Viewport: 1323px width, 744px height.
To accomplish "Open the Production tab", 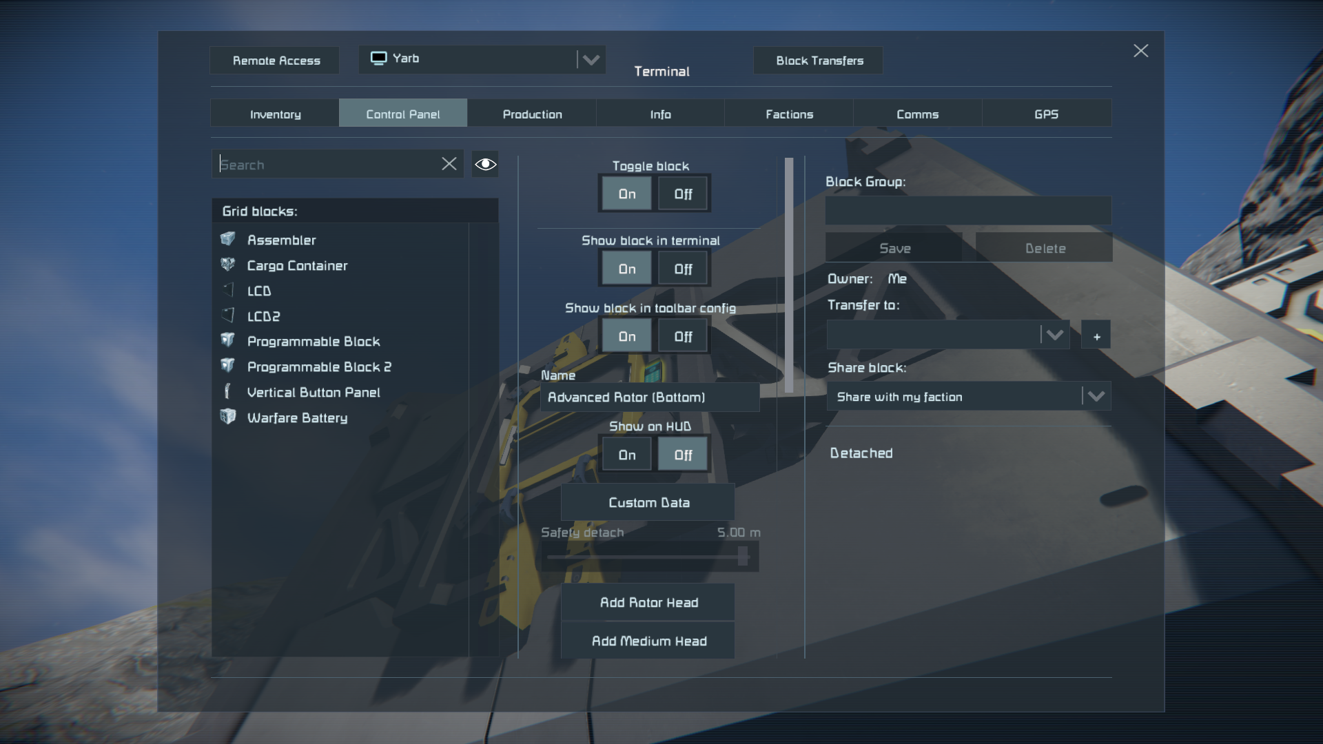I will pos(532,114).
